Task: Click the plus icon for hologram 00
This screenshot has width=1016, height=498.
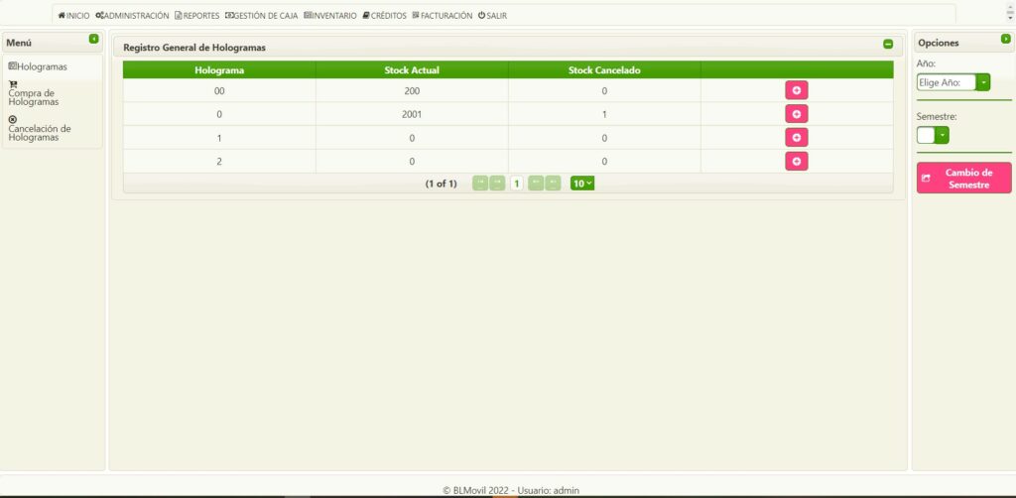Action: [796, 90]
